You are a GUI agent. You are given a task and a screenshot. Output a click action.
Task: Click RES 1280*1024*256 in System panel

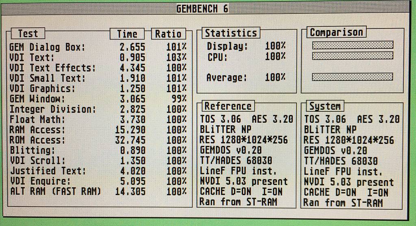click(349, 140)
